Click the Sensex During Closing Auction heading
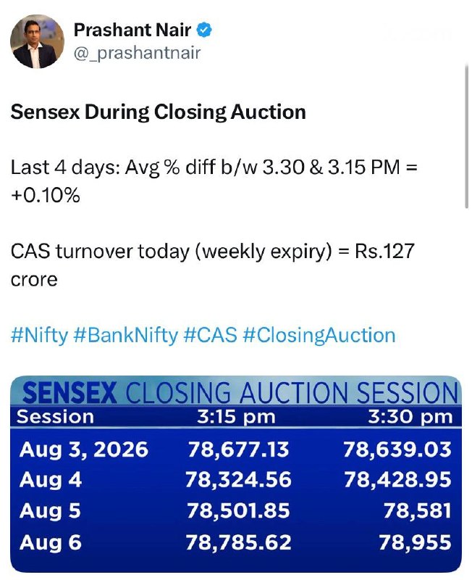The height and width of the screenshot is (580, 472). [x=158, y=112]
